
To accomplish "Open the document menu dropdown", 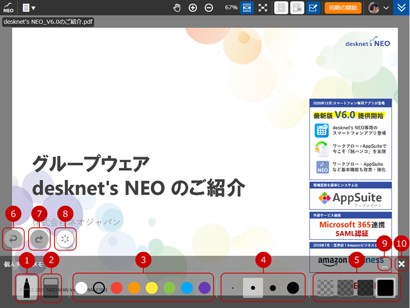I will click(28, 8).
